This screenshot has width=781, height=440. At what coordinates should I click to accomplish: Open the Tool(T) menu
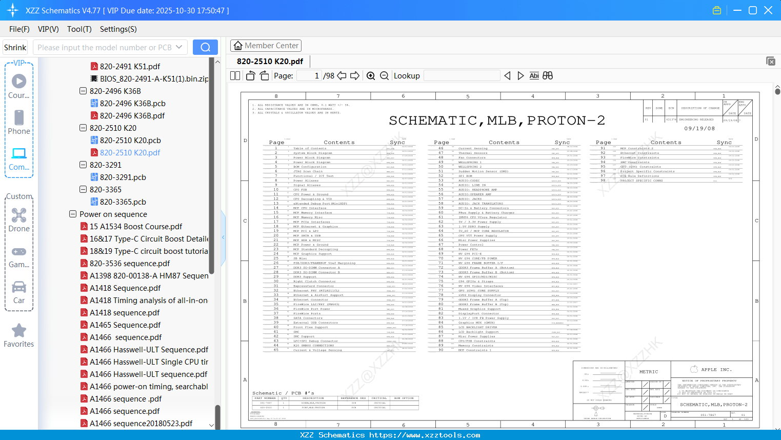coord(79,29)
